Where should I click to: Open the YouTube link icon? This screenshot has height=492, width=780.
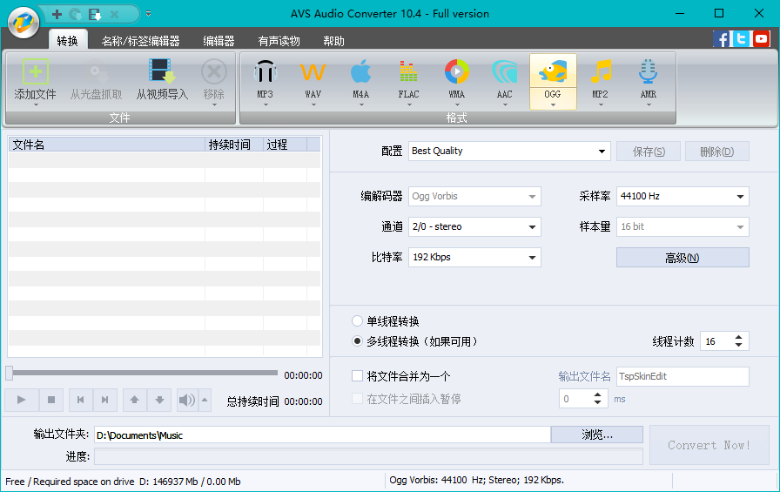coord(761,38)
